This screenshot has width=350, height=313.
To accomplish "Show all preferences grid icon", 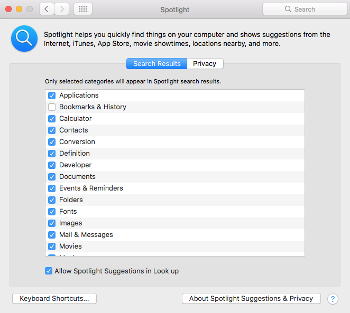I will 83,9.
